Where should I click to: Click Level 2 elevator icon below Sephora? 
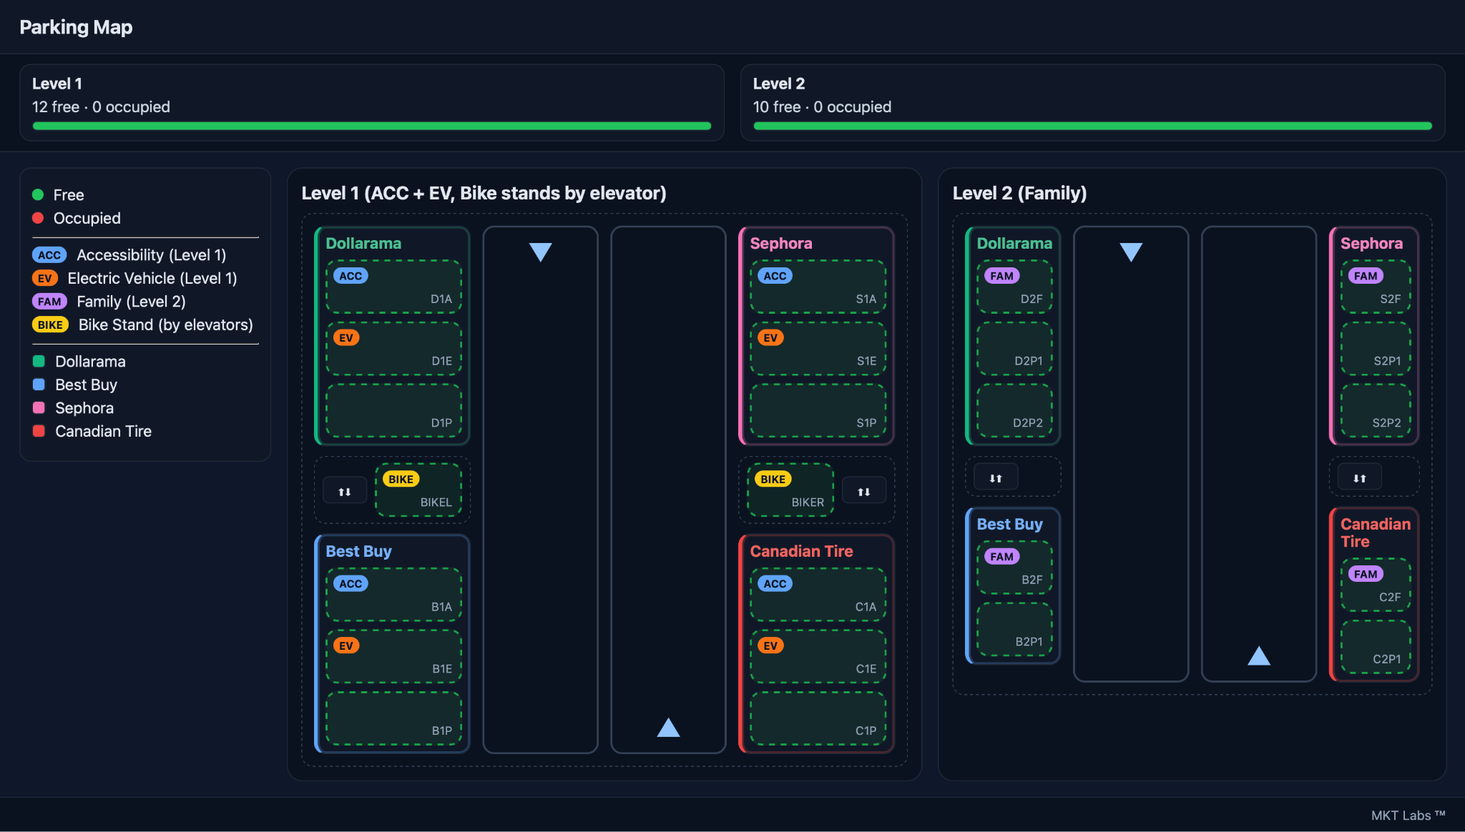tap(1359, 477)
